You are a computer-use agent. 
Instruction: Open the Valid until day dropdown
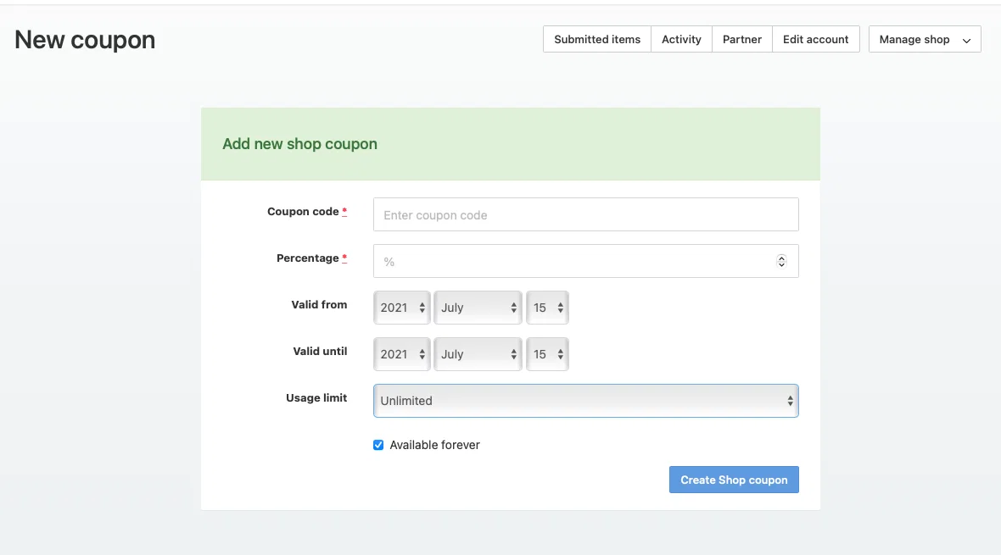[x=547, y=354]
